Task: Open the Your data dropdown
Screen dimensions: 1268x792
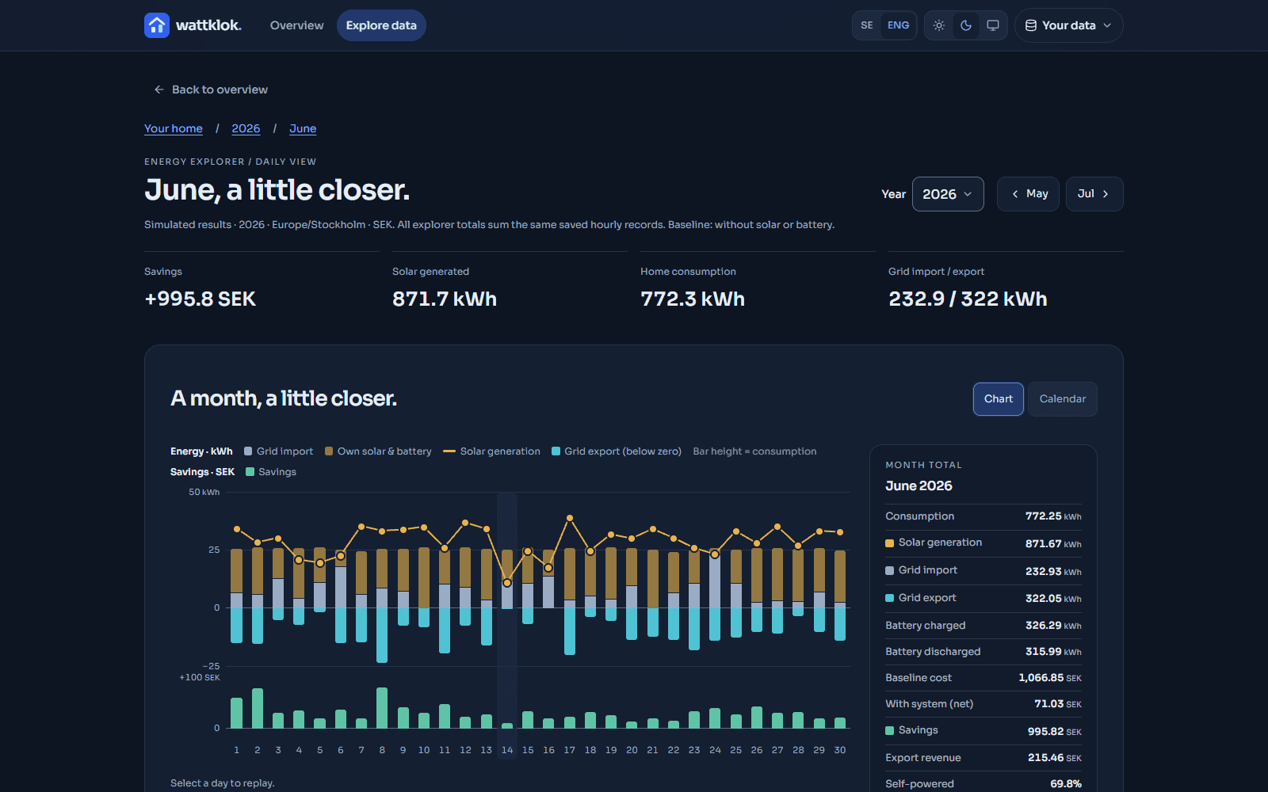Action: (1069, 25)
